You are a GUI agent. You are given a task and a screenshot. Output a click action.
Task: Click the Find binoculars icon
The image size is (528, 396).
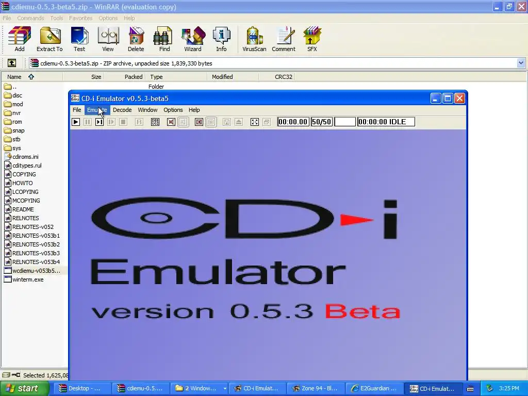coord(164,39)
